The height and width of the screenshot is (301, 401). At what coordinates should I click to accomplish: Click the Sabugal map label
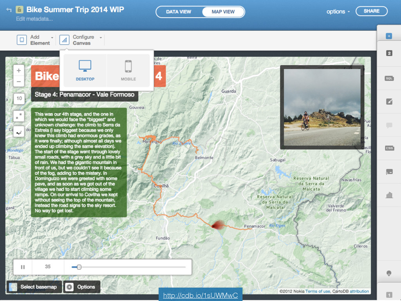coord(278,160)
